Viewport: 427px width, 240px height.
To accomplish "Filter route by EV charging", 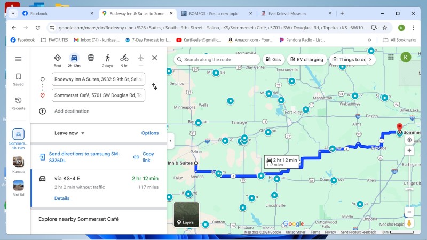I will click(306, 59).
